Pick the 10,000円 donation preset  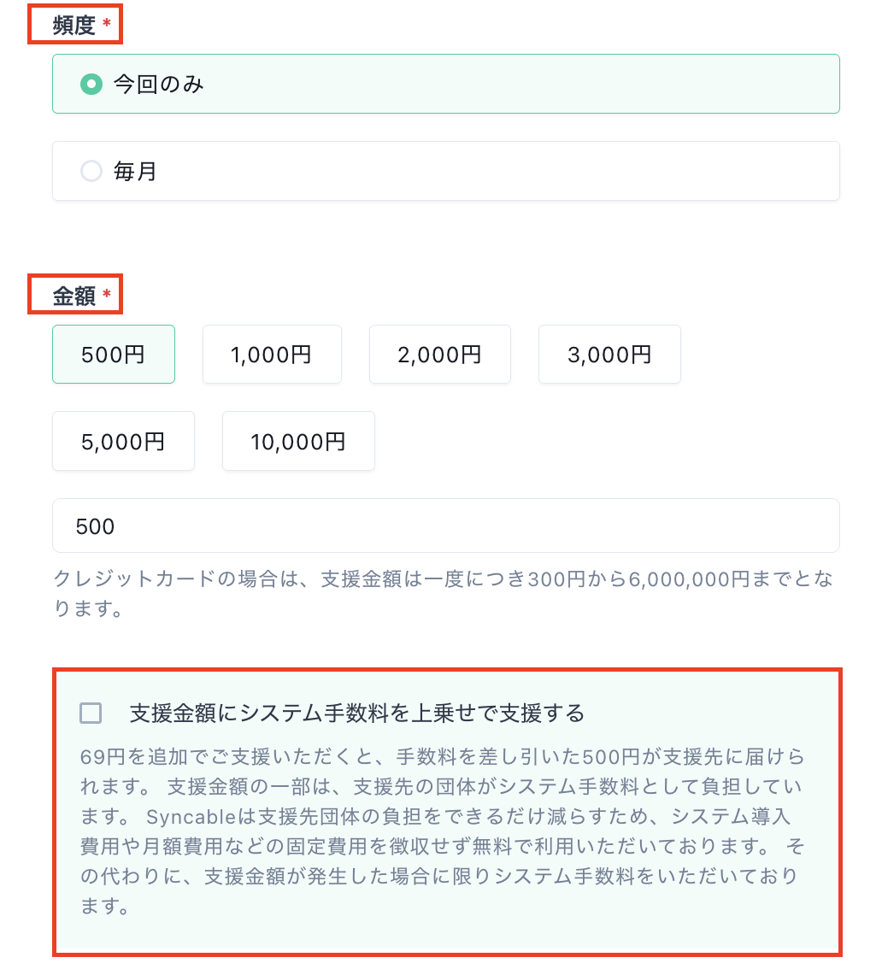[x=297, y=441]
